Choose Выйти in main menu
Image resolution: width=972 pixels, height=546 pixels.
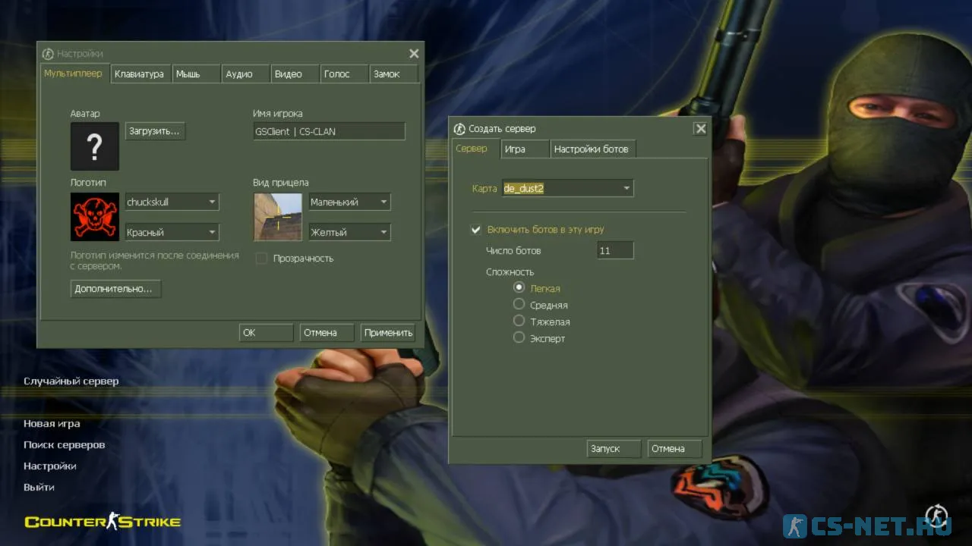tap(39, 488)
